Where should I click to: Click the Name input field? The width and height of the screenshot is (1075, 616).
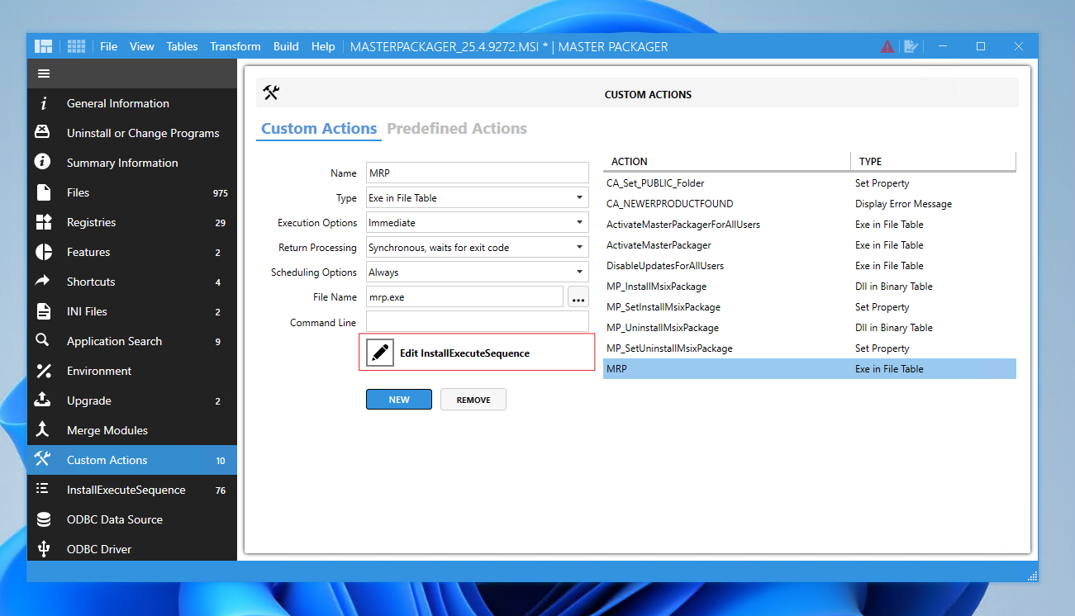coord(478,173)
